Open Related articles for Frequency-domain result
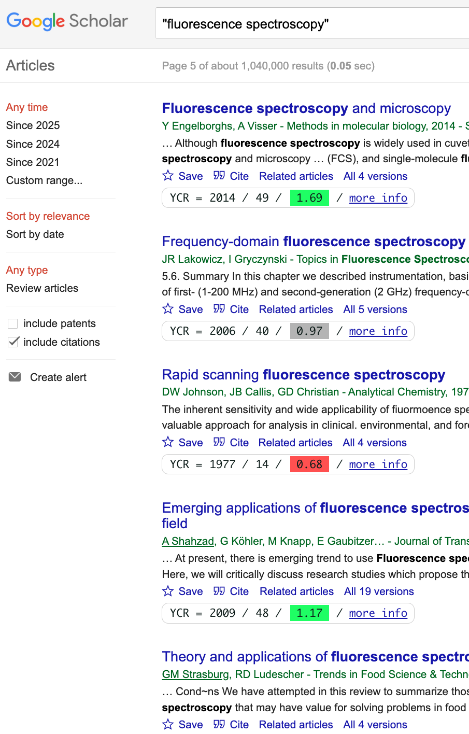This screenshot has width=469, height=734. (296, 309)
